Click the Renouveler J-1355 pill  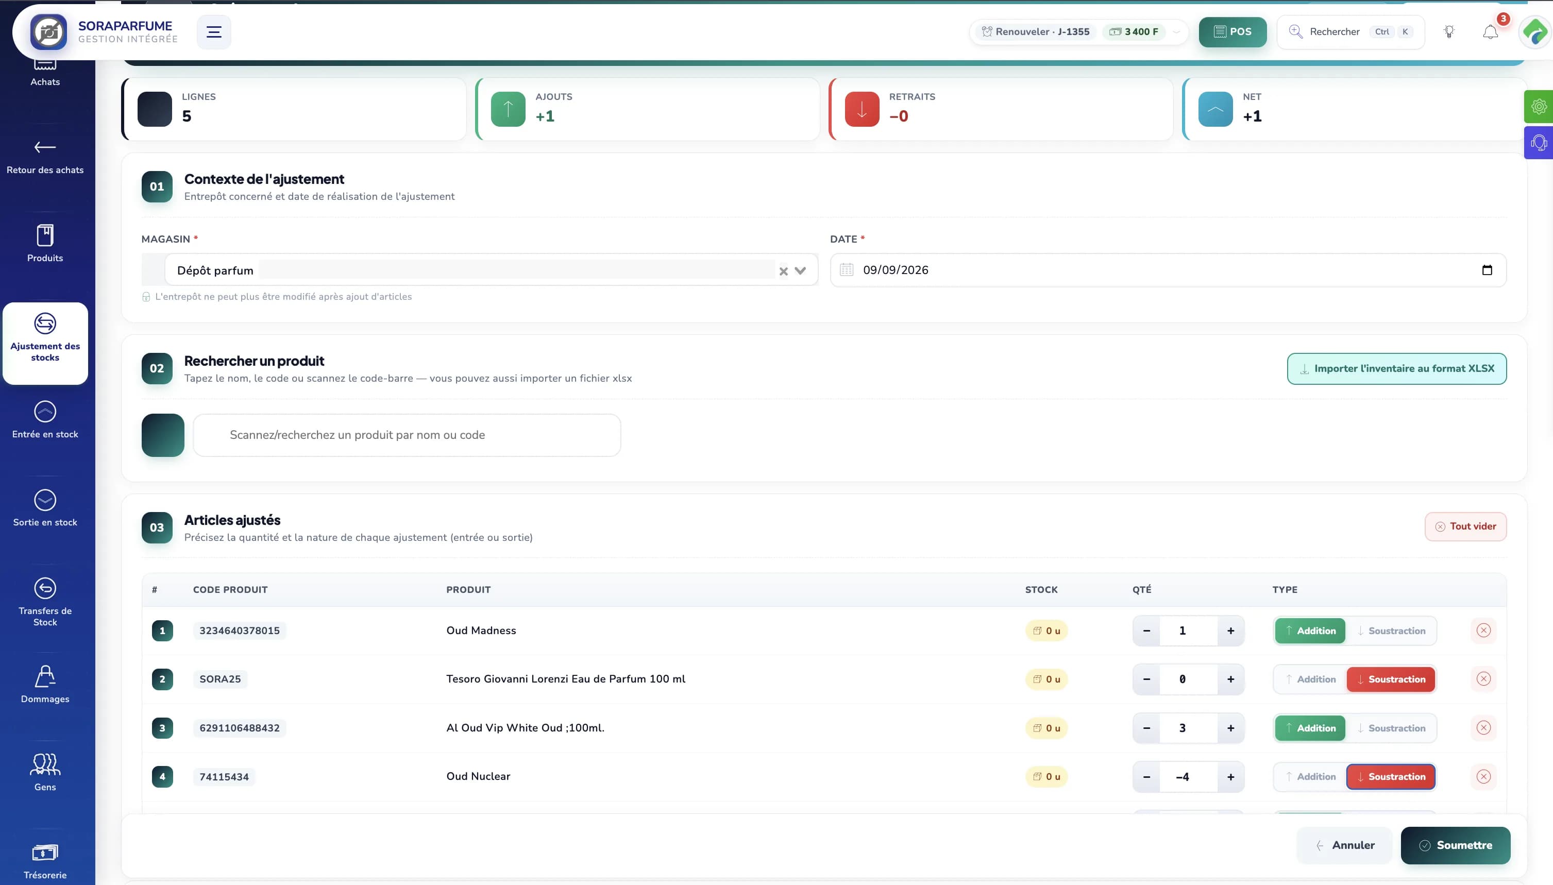pos(1036,31)
